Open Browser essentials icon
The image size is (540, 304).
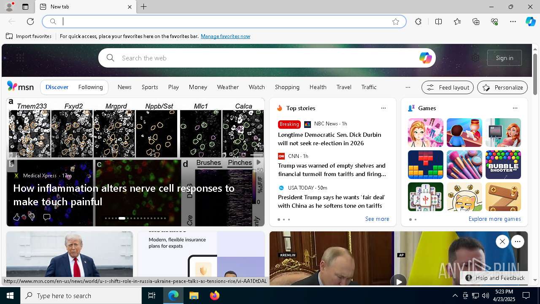tap(494, 22)
